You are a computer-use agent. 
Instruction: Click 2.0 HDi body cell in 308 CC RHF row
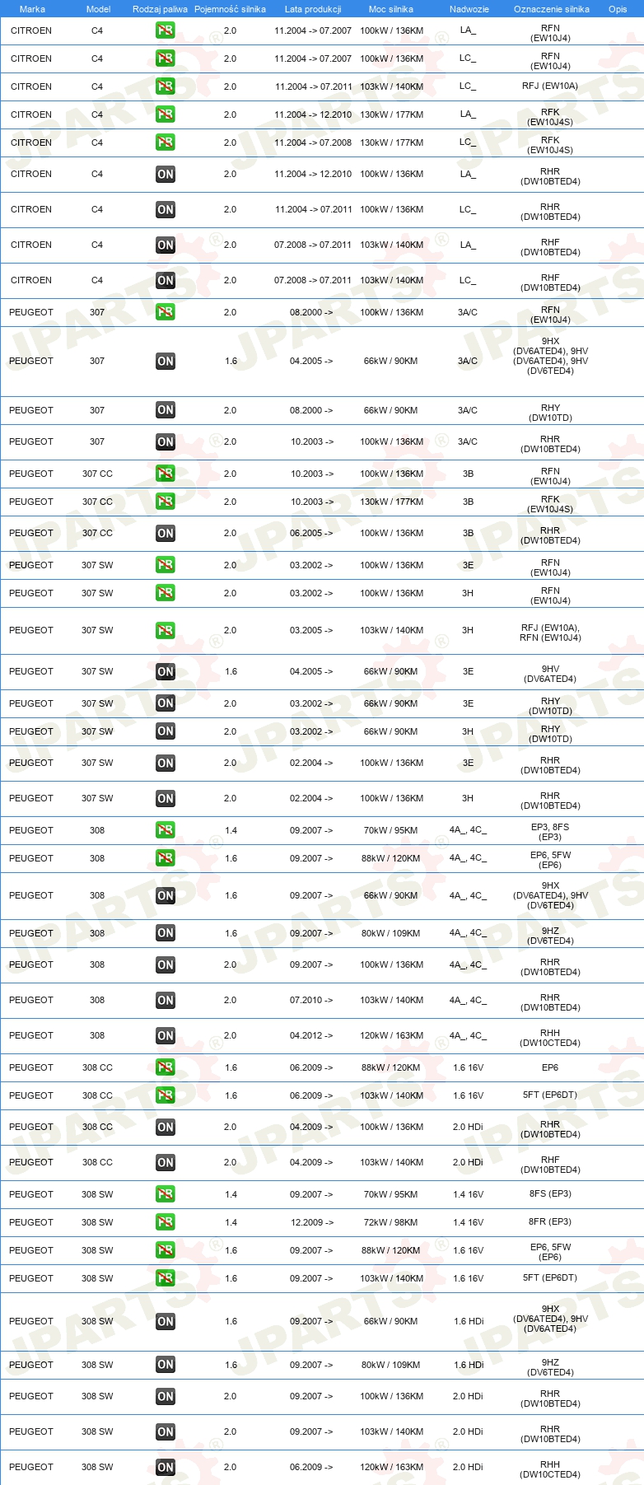coord(468,1162)
